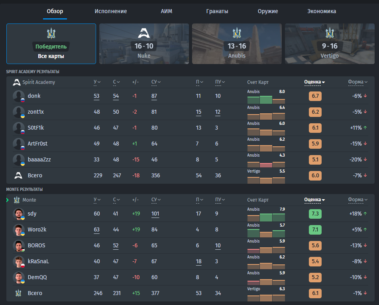Expand the Monte row green chevron
The width and height of the screenshot is (379, 305).
[8, 200]
